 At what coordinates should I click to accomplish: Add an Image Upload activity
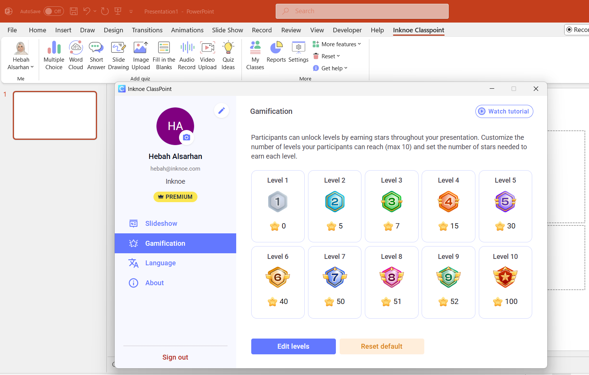(141, 56)
